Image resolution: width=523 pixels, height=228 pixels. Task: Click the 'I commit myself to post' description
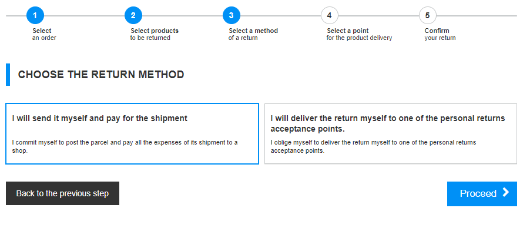125,147
